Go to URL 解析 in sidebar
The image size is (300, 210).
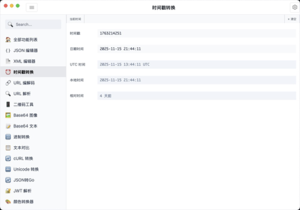coord(22,94)
